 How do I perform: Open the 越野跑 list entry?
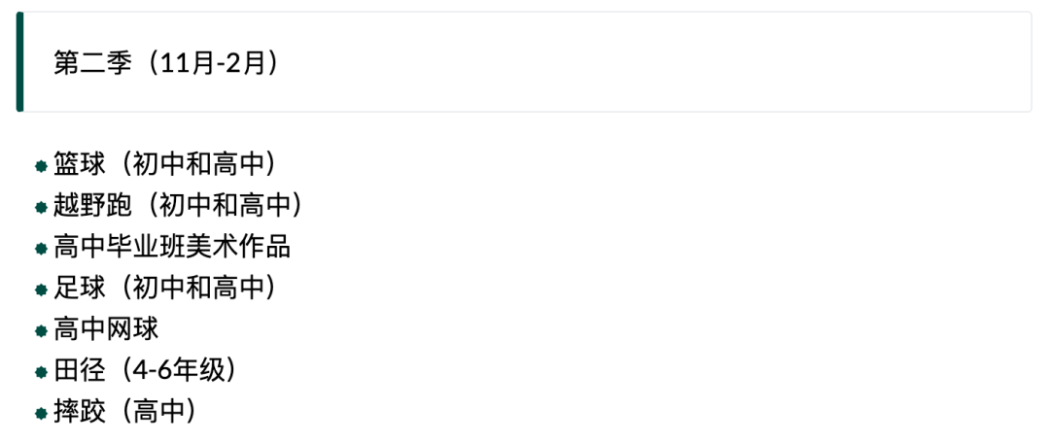(x=92, y=206)
